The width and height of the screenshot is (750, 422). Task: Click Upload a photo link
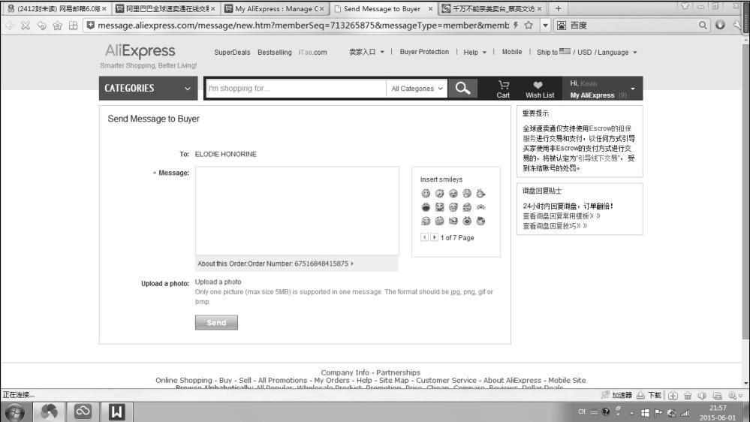point(218,282)
